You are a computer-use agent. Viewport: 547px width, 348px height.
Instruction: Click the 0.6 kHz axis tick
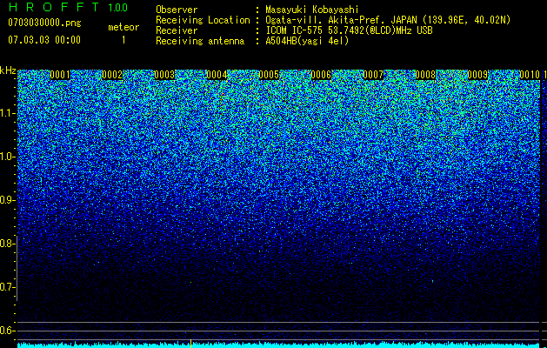[8, 331]
